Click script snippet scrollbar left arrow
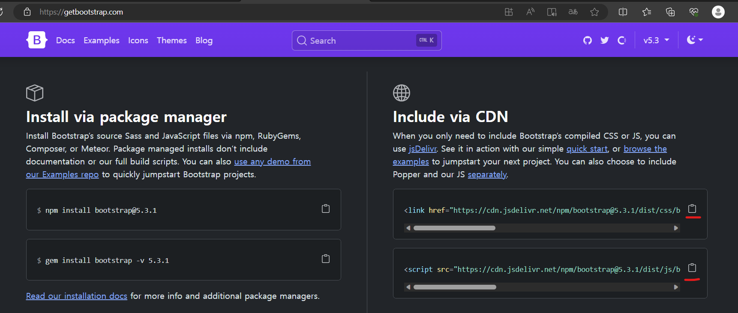 408,287
